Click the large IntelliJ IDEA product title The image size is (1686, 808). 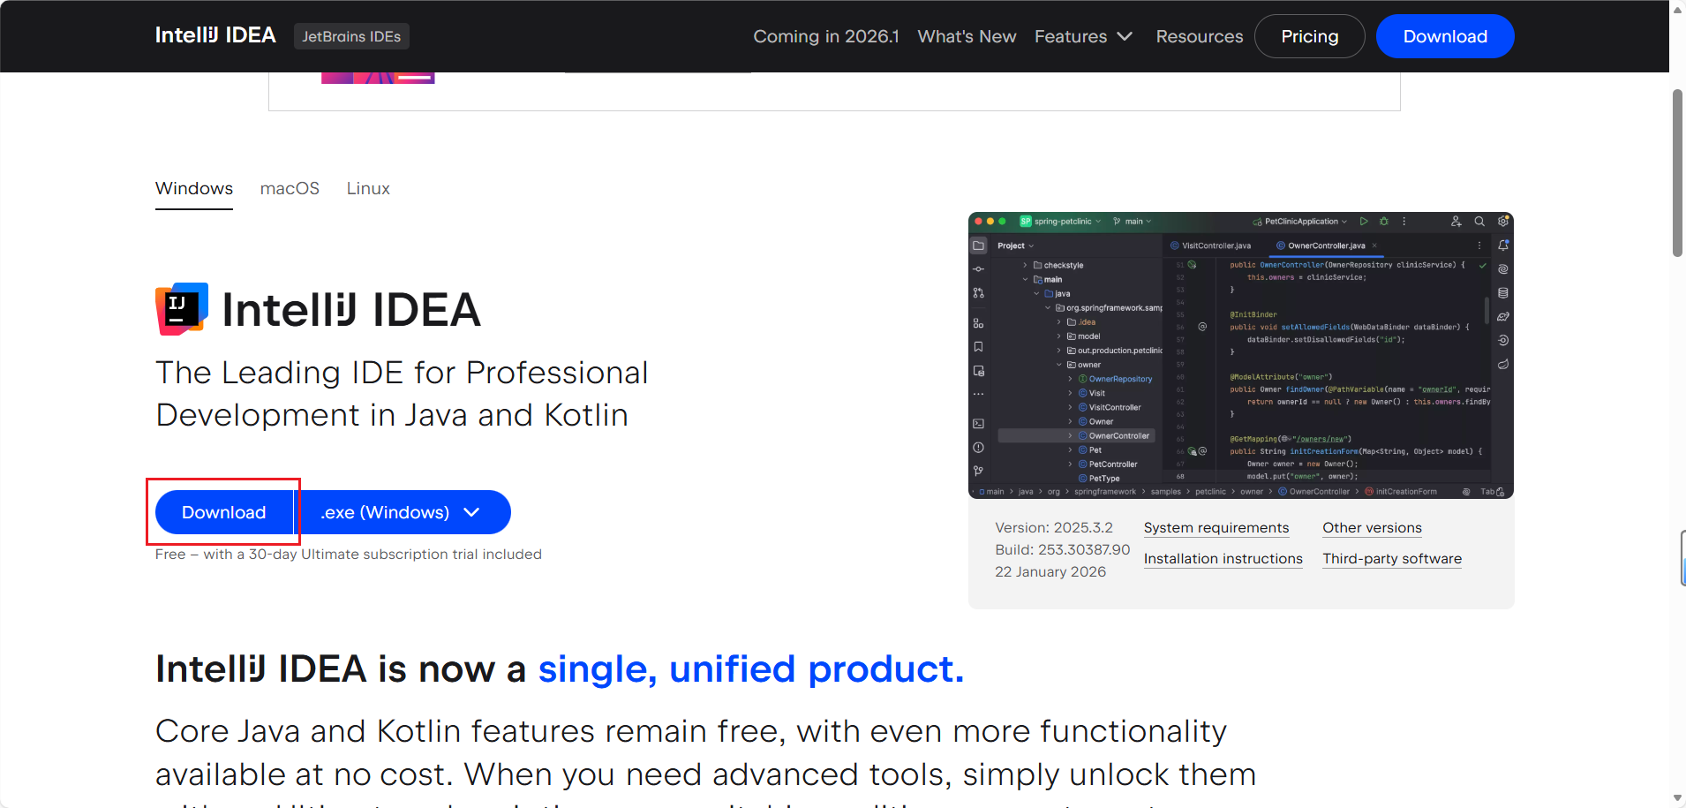tap(351, 310)
